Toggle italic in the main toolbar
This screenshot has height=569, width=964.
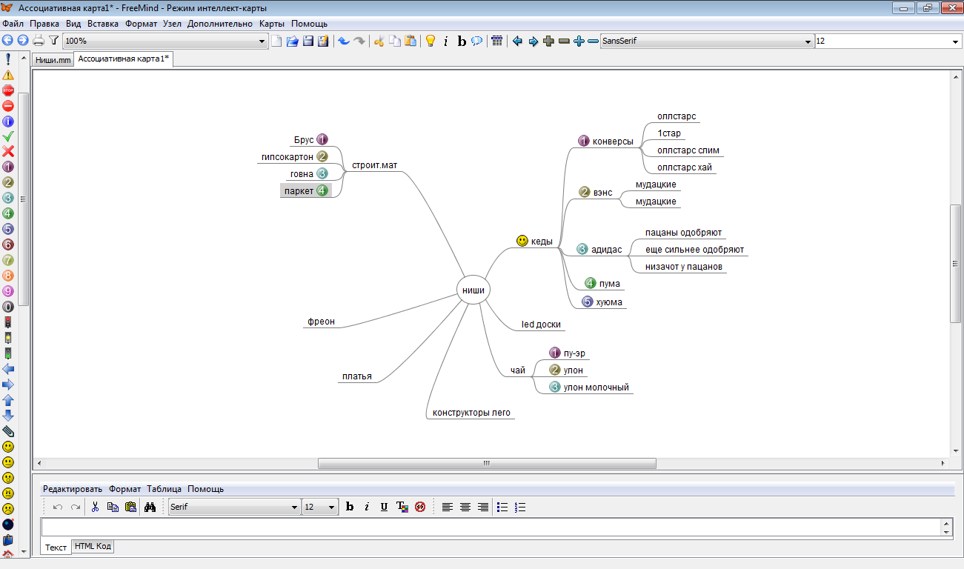click(x=445, y=41)
